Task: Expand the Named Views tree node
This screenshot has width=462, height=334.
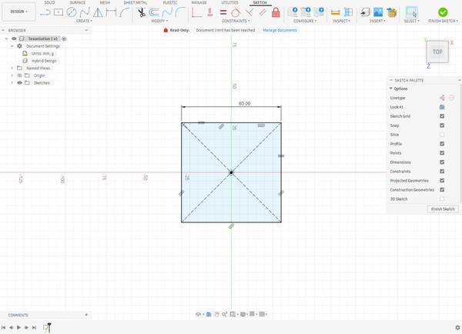Action: pyautogui.click(x=12, y=68)
